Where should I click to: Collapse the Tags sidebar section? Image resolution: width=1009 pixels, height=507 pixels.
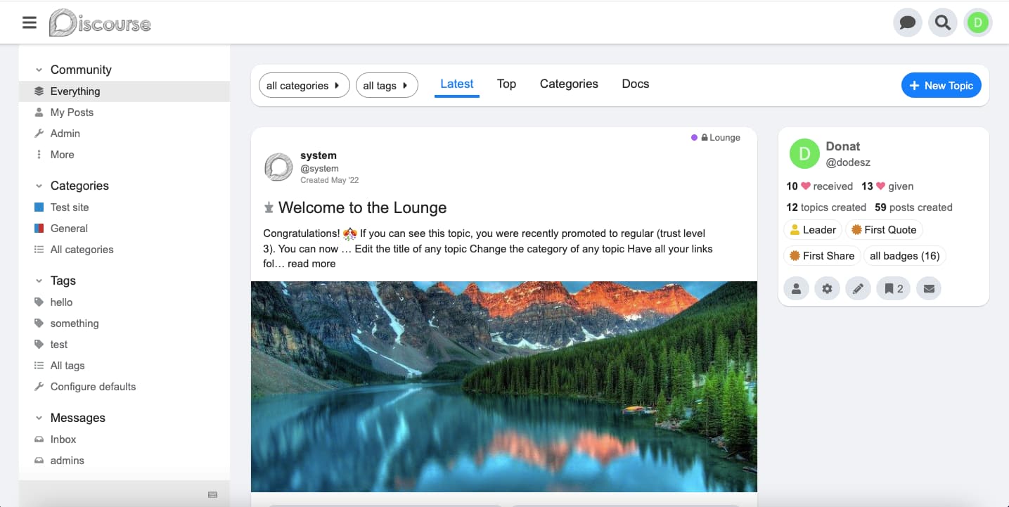(x=39, y=281)
